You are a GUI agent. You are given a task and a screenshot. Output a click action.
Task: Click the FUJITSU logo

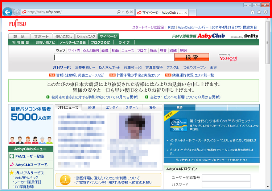pyautogui.click(x=17, y=23)
